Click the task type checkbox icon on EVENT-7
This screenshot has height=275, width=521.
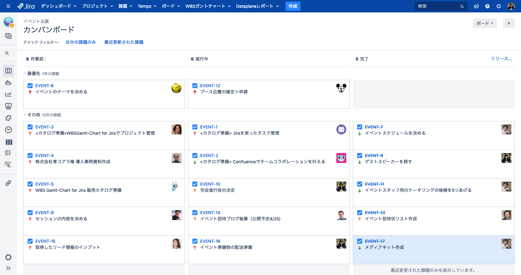click(x=360, y=127)
